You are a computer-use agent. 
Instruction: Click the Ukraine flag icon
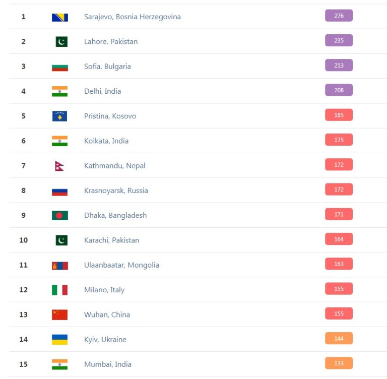(x=59, y=340)
